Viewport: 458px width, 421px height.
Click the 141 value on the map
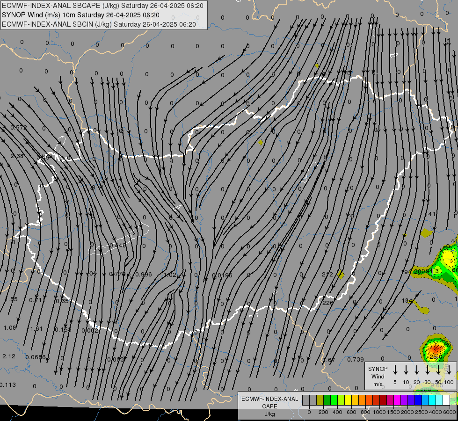pyautogui.click(x=430, y=214)
